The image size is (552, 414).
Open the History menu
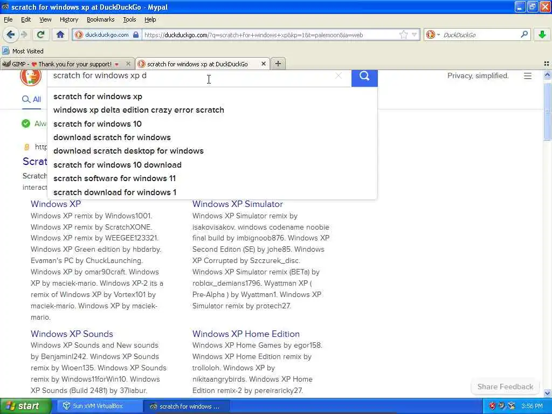pos(69,19)
